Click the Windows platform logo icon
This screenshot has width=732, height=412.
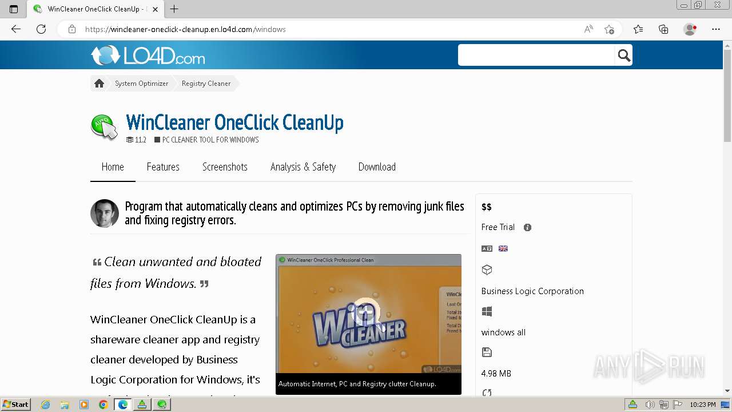(487, 311)
